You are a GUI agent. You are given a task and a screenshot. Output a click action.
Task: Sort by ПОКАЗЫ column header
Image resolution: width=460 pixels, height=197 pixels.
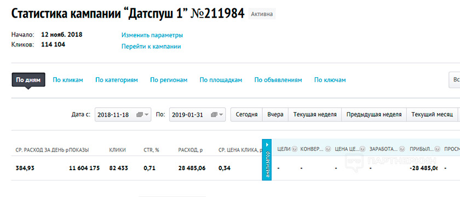79,150
